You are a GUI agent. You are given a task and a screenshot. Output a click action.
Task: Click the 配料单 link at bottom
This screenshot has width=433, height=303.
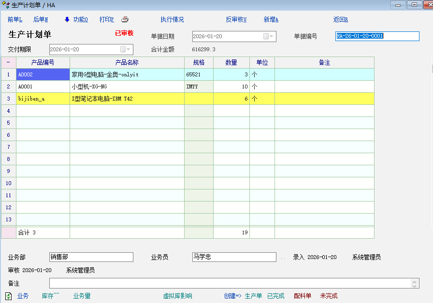[x=303, y=296]
